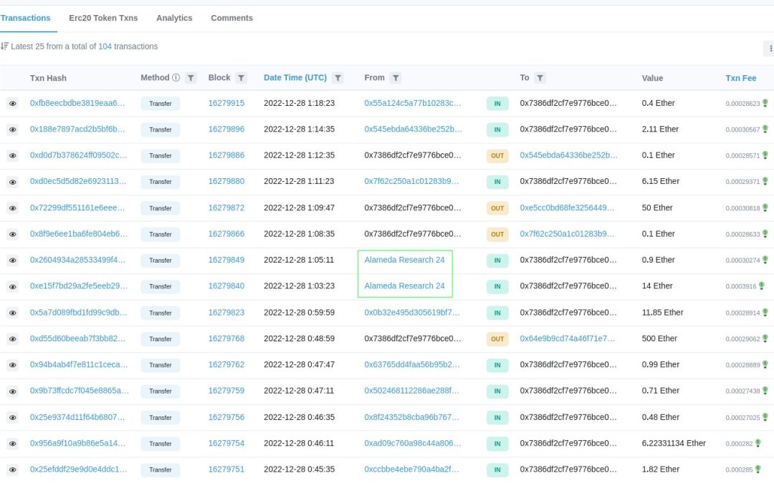Viewport: 774px width, 483px height.
Task: Click IN badge for the 2.11 Ether row
Action: (x=497, y=130)
